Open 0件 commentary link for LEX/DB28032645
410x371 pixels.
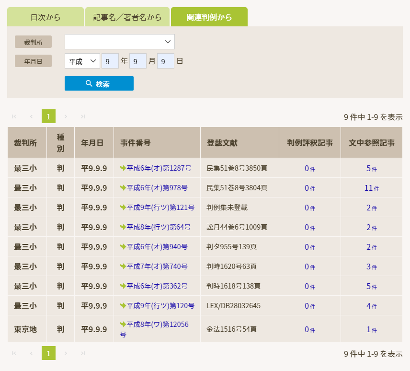point(310,306)
